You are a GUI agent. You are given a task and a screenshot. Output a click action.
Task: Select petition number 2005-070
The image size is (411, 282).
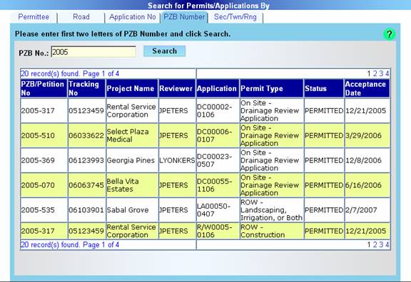pyautogui.click(x=38, y=185)
